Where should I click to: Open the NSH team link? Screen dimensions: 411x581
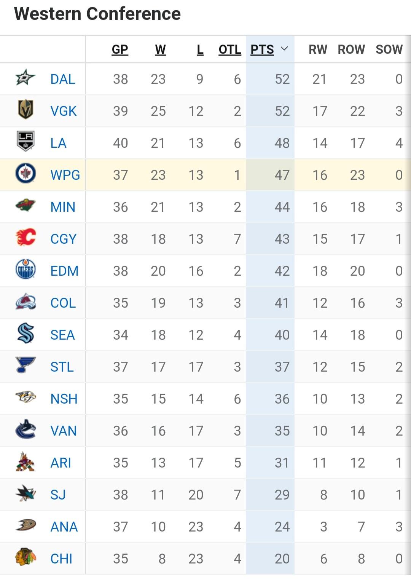[x=64, y=399]
